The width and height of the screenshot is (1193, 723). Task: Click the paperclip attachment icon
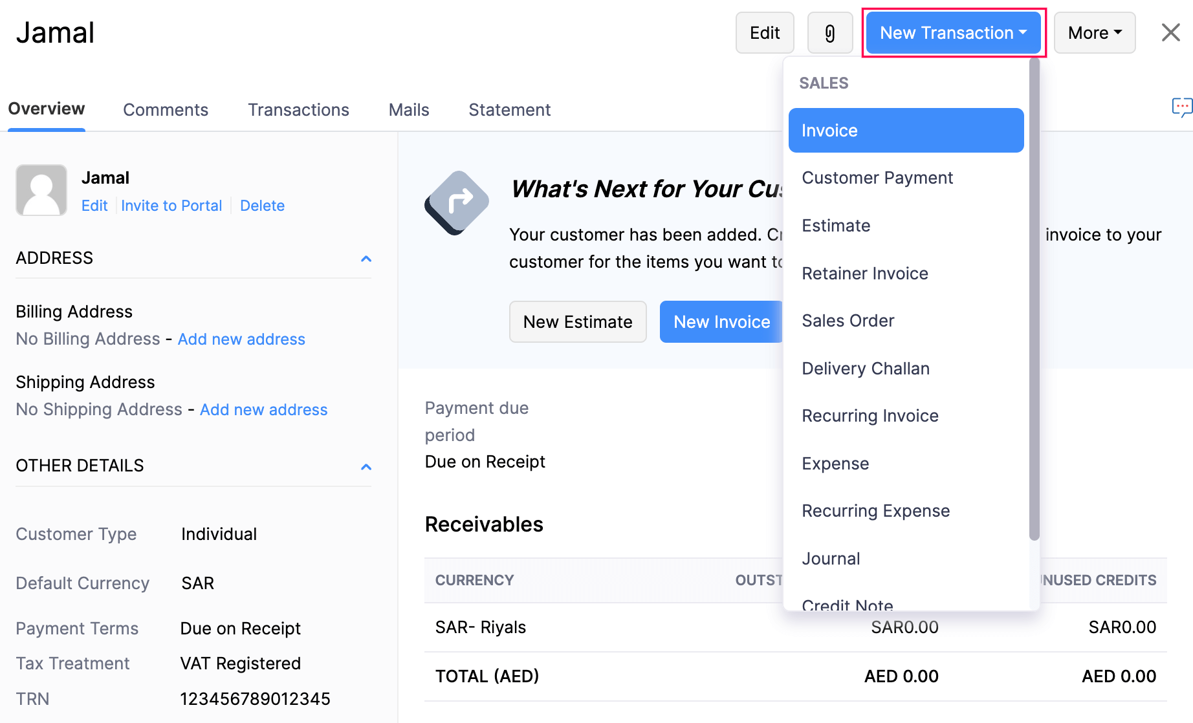coord(829,33)
